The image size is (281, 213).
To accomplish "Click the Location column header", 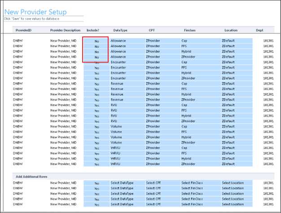I will click(231, 30).
